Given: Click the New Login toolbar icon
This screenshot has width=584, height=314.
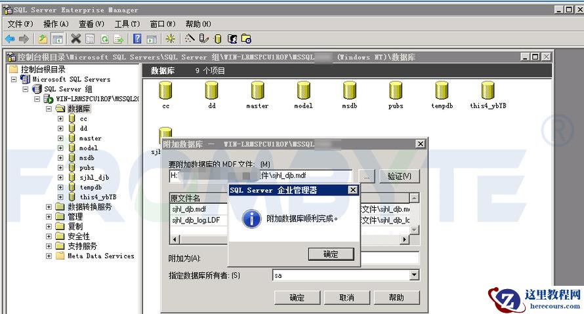Looking at the screenshot, I should 232,39.
